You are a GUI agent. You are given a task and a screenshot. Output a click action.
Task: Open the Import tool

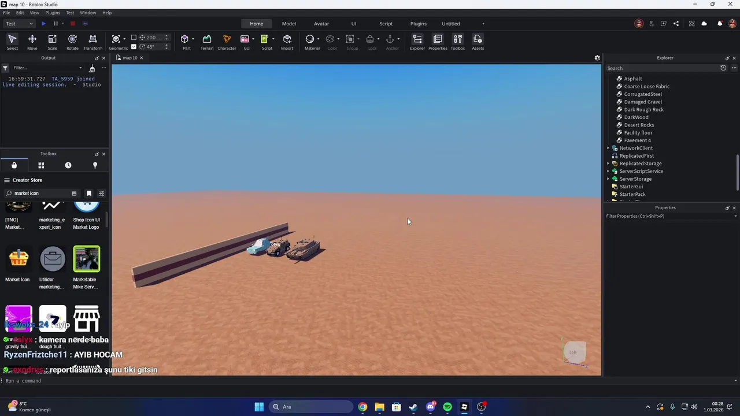click(287, 42)
